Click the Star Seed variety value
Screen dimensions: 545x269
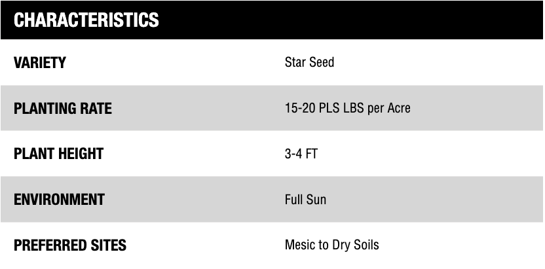[x=309, y=63]
